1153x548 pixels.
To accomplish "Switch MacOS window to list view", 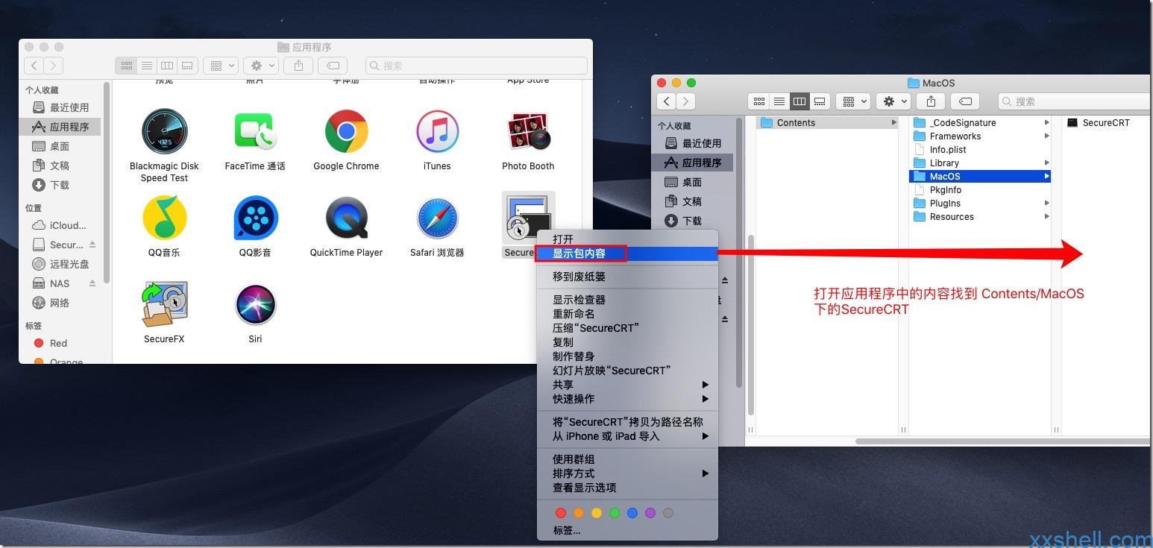I will click(x=779, y=101).
